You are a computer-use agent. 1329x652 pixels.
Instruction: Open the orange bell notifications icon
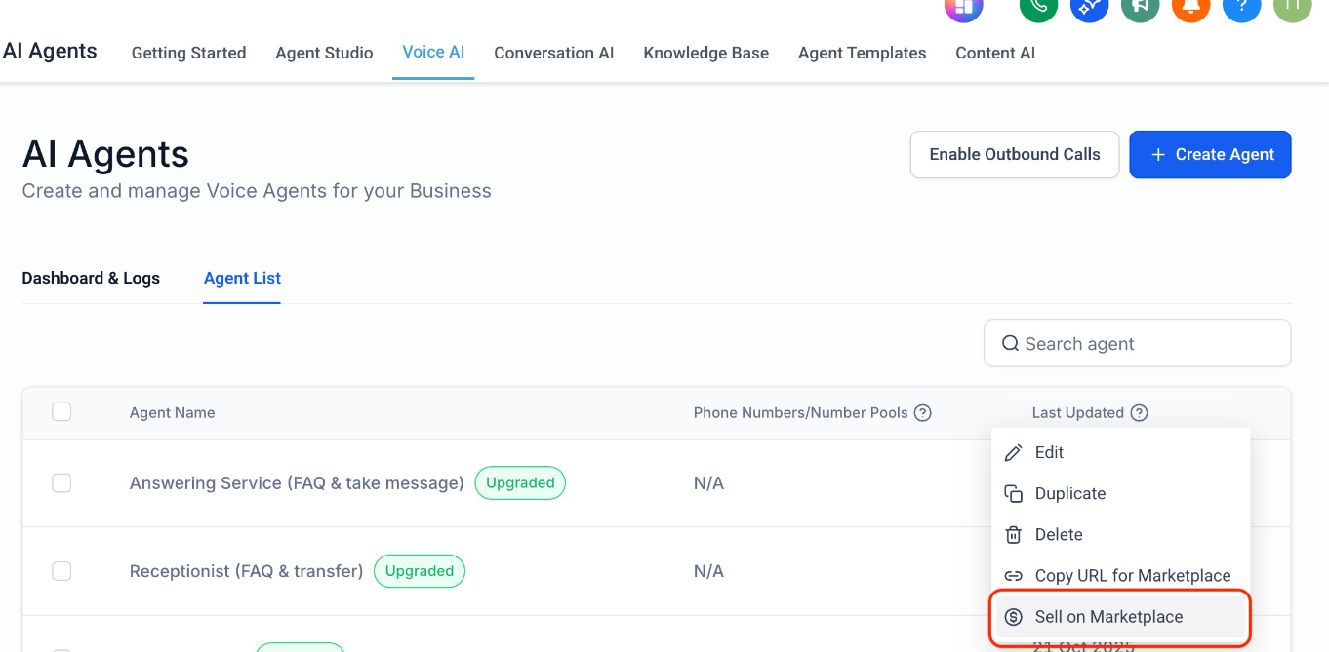pyautogui.click(x=1190, y=7)
